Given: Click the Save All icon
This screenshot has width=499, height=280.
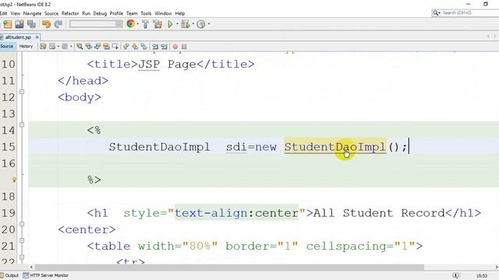Looking at the screenshot, I should [31, 24].
